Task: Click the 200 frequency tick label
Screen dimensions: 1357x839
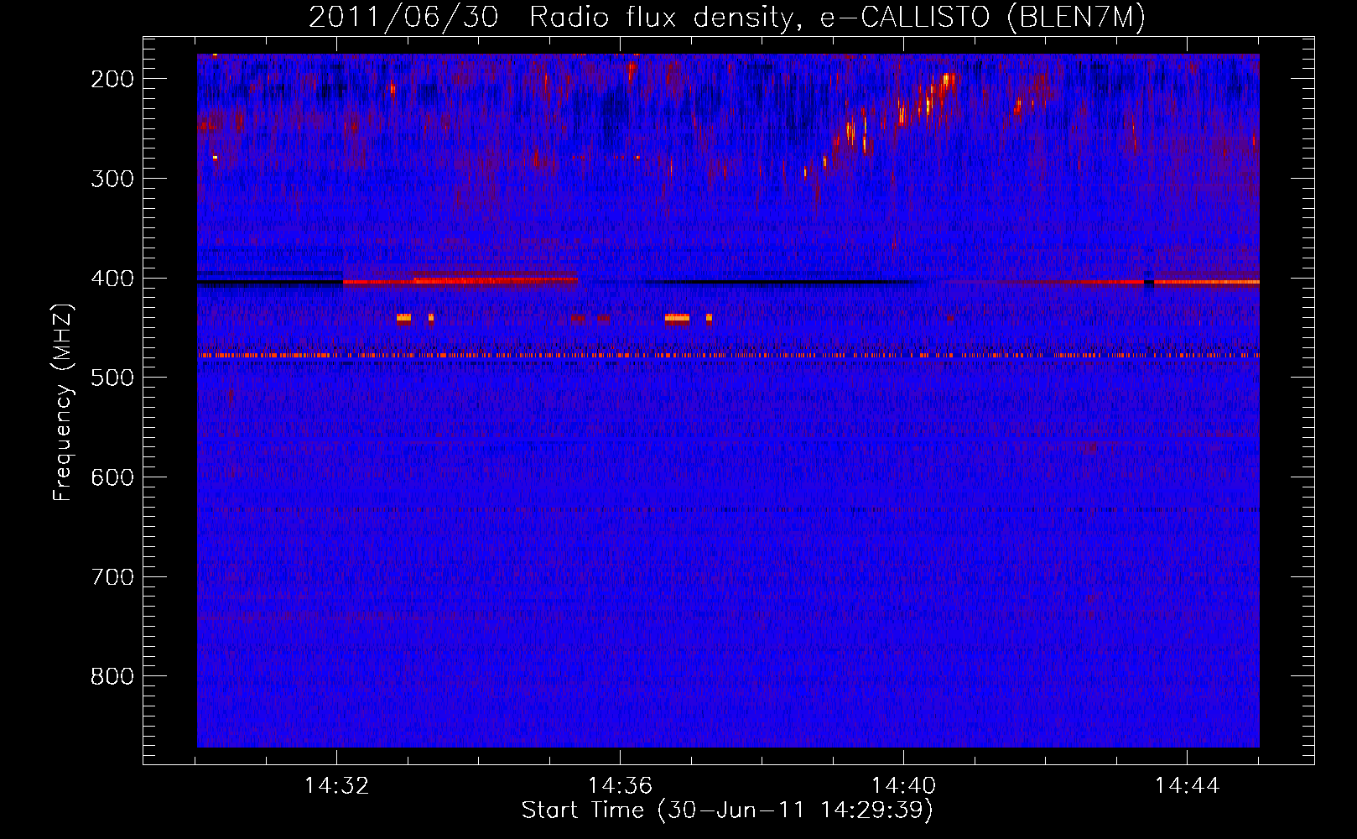Action: pos(112,79)
